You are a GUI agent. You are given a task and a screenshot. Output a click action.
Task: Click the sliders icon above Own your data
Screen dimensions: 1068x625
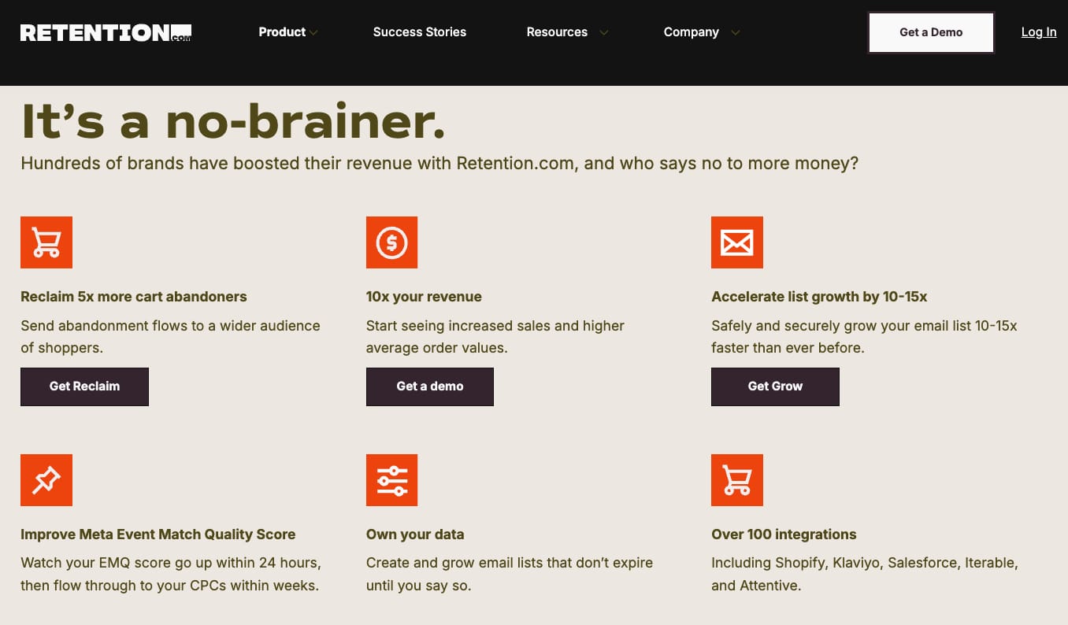pos(391,480)
